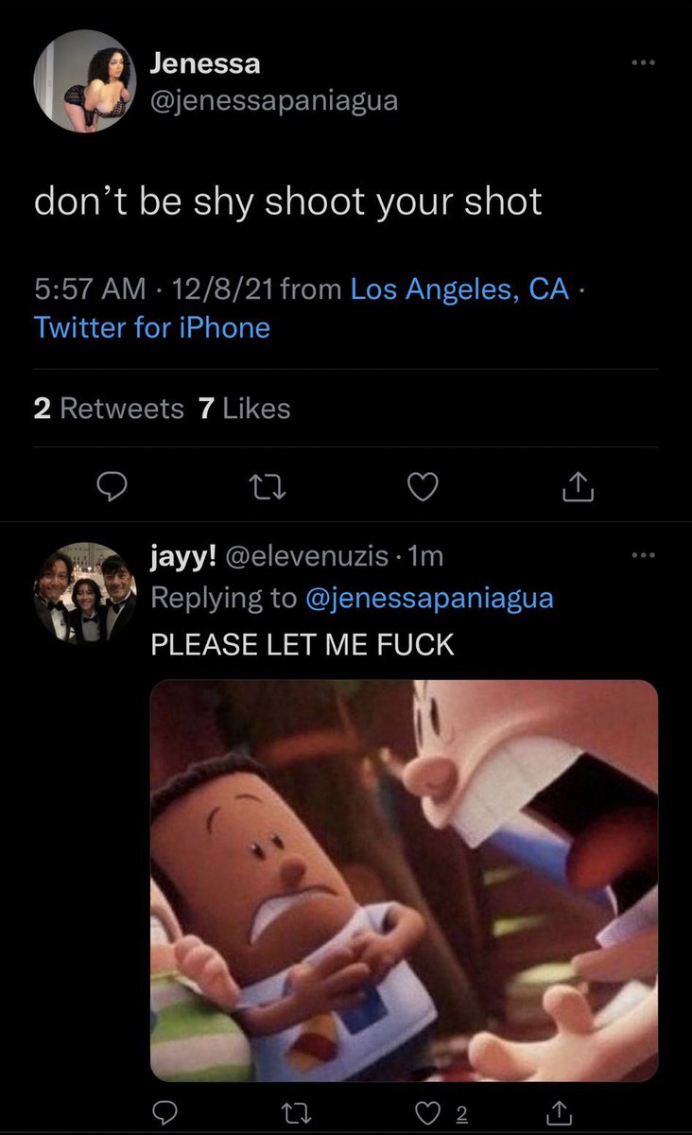
Task: View the 2 Retweets list
Action: click(109, 408)
